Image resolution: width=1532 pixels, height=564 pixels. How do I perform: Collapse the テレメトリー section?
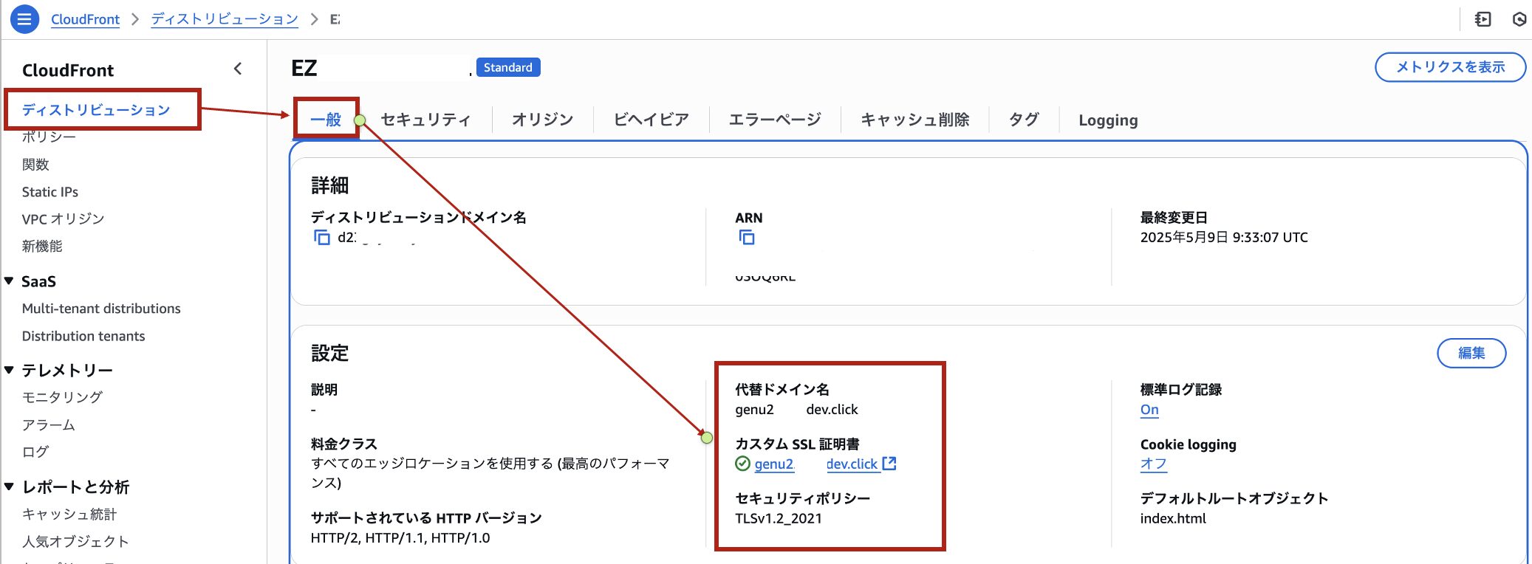(x=10, y=370)
